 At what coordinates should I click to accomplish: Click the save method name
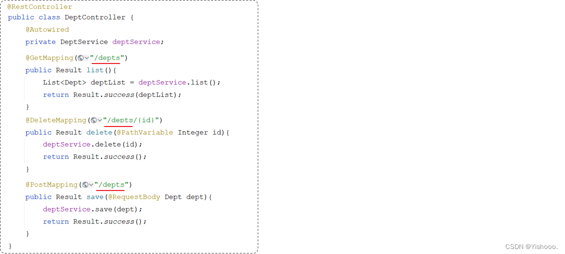pos(95,197)
